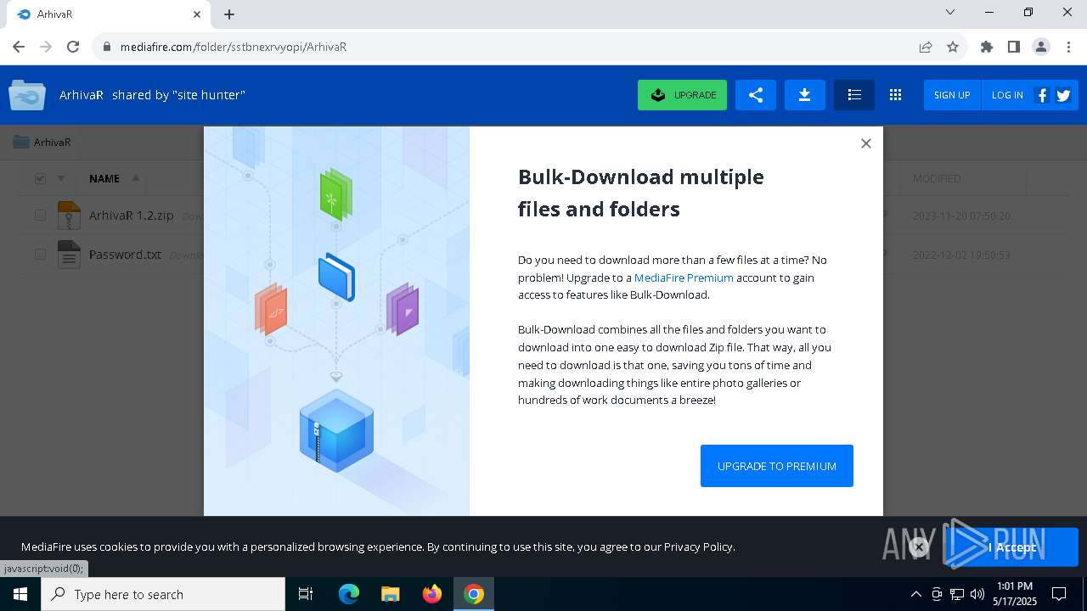
Task: Open ArhivaR 1.2.zip file
Action: click(x=131, y=216)
